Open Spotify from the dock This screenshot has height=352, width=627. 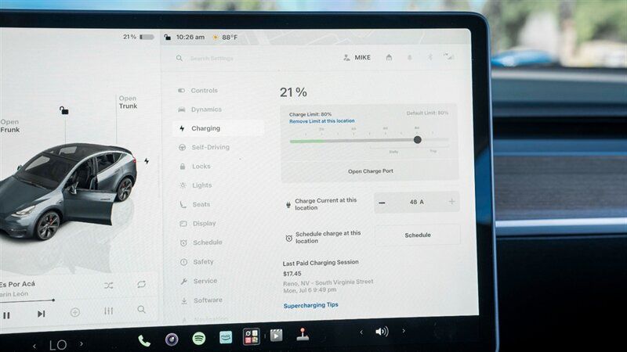(199, 339)
